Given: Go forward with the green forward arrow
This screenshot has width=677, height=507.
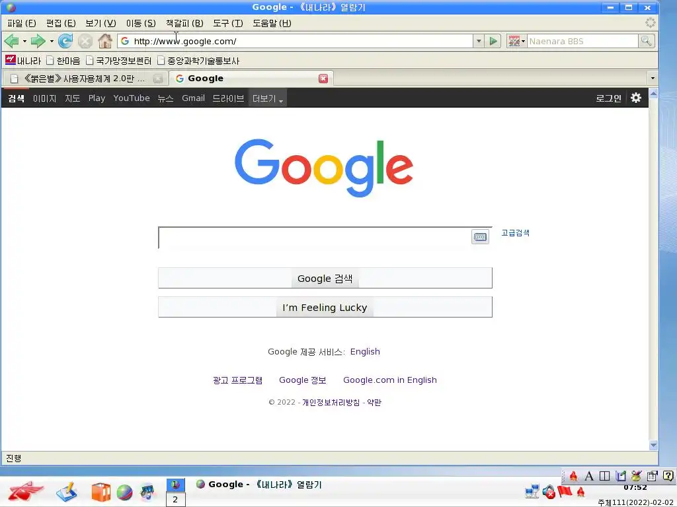Looking at the screenshot, I should coord(38,42).
